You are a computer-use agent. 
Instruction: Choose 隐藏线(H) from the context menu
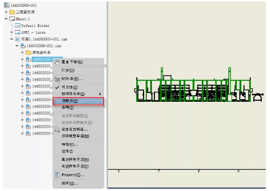click(79, 101)
